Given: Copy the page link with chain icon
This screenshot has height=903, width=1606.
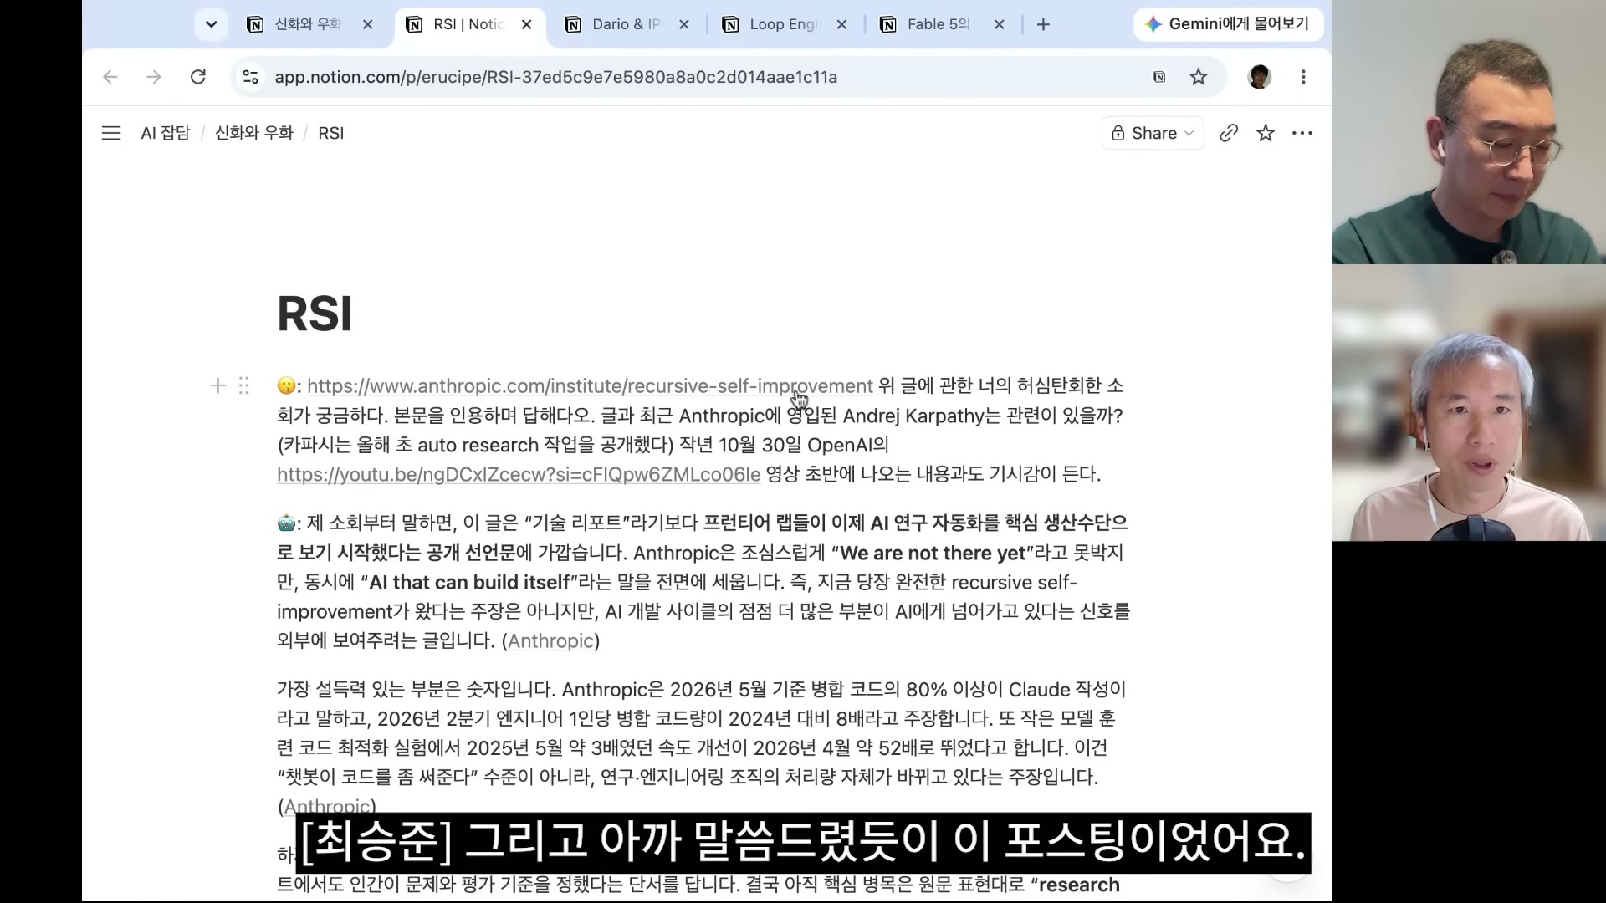Looking at the screenshot, I should (x=1228, y=133).
